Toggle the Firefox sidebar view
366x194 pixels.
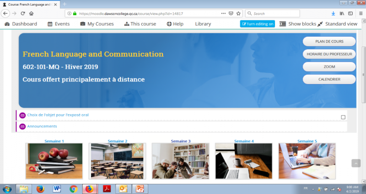pos(350,14)
